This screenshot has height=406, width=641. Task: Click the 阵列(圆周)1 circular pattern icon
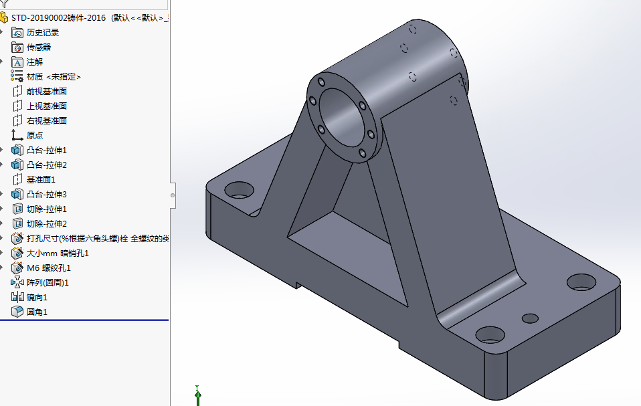pos(17,282)
